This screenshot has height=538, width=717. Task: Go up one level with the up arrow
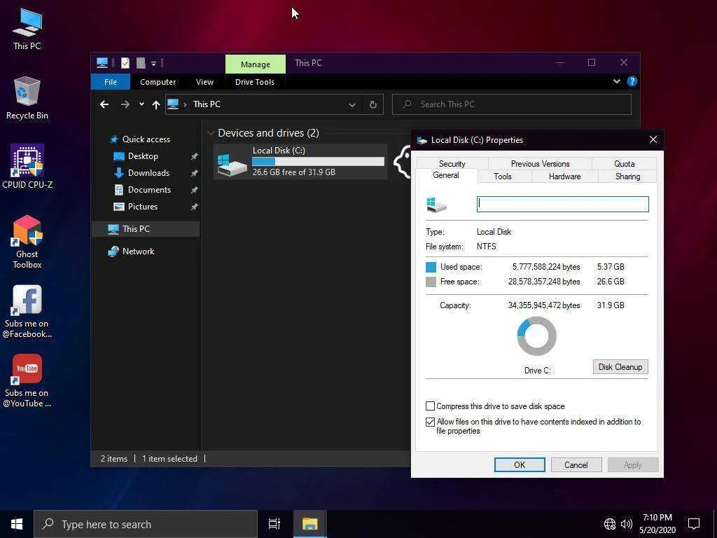[156, 105]
